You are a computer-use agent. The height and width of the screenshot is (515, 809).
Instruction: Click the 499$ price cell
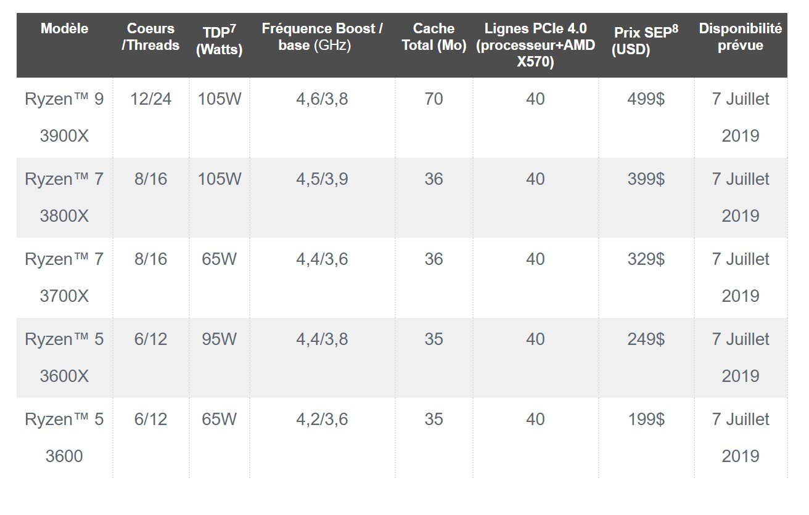tap(645, 99)
